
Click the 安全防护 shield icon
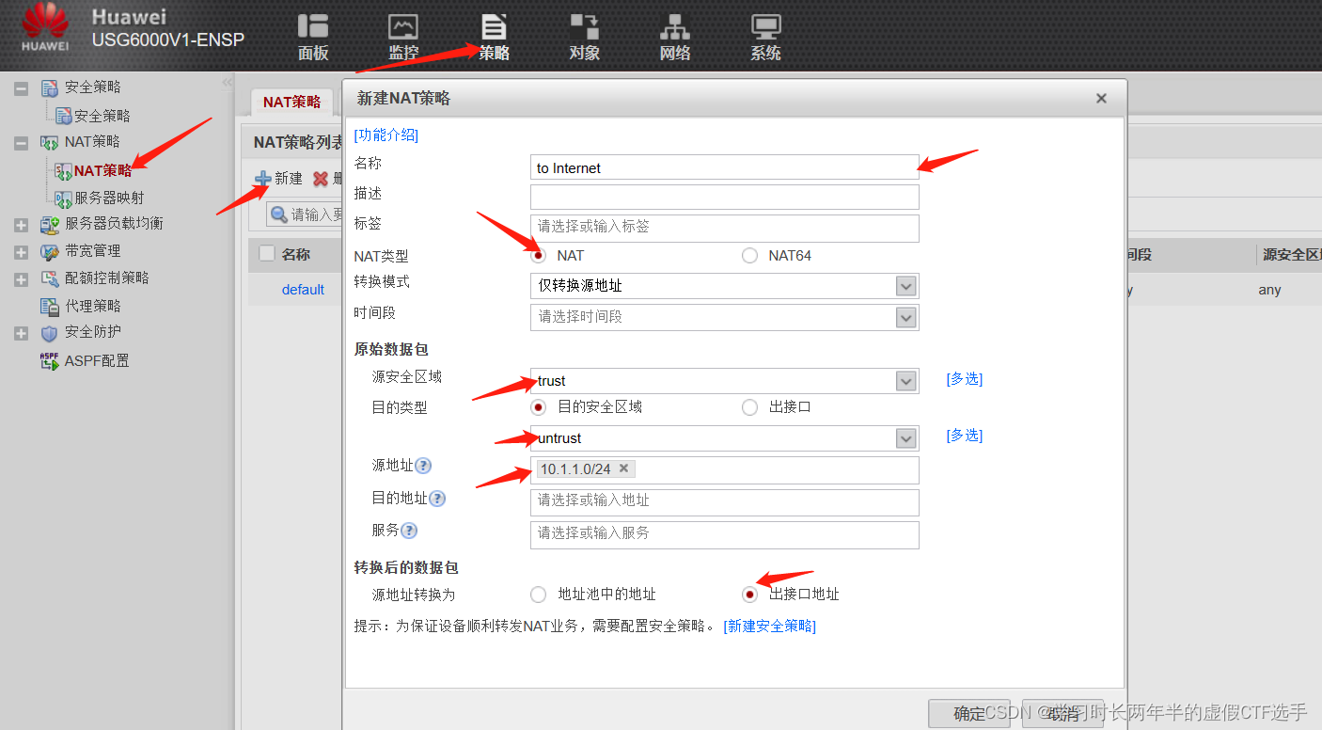(x=50, y=333)
